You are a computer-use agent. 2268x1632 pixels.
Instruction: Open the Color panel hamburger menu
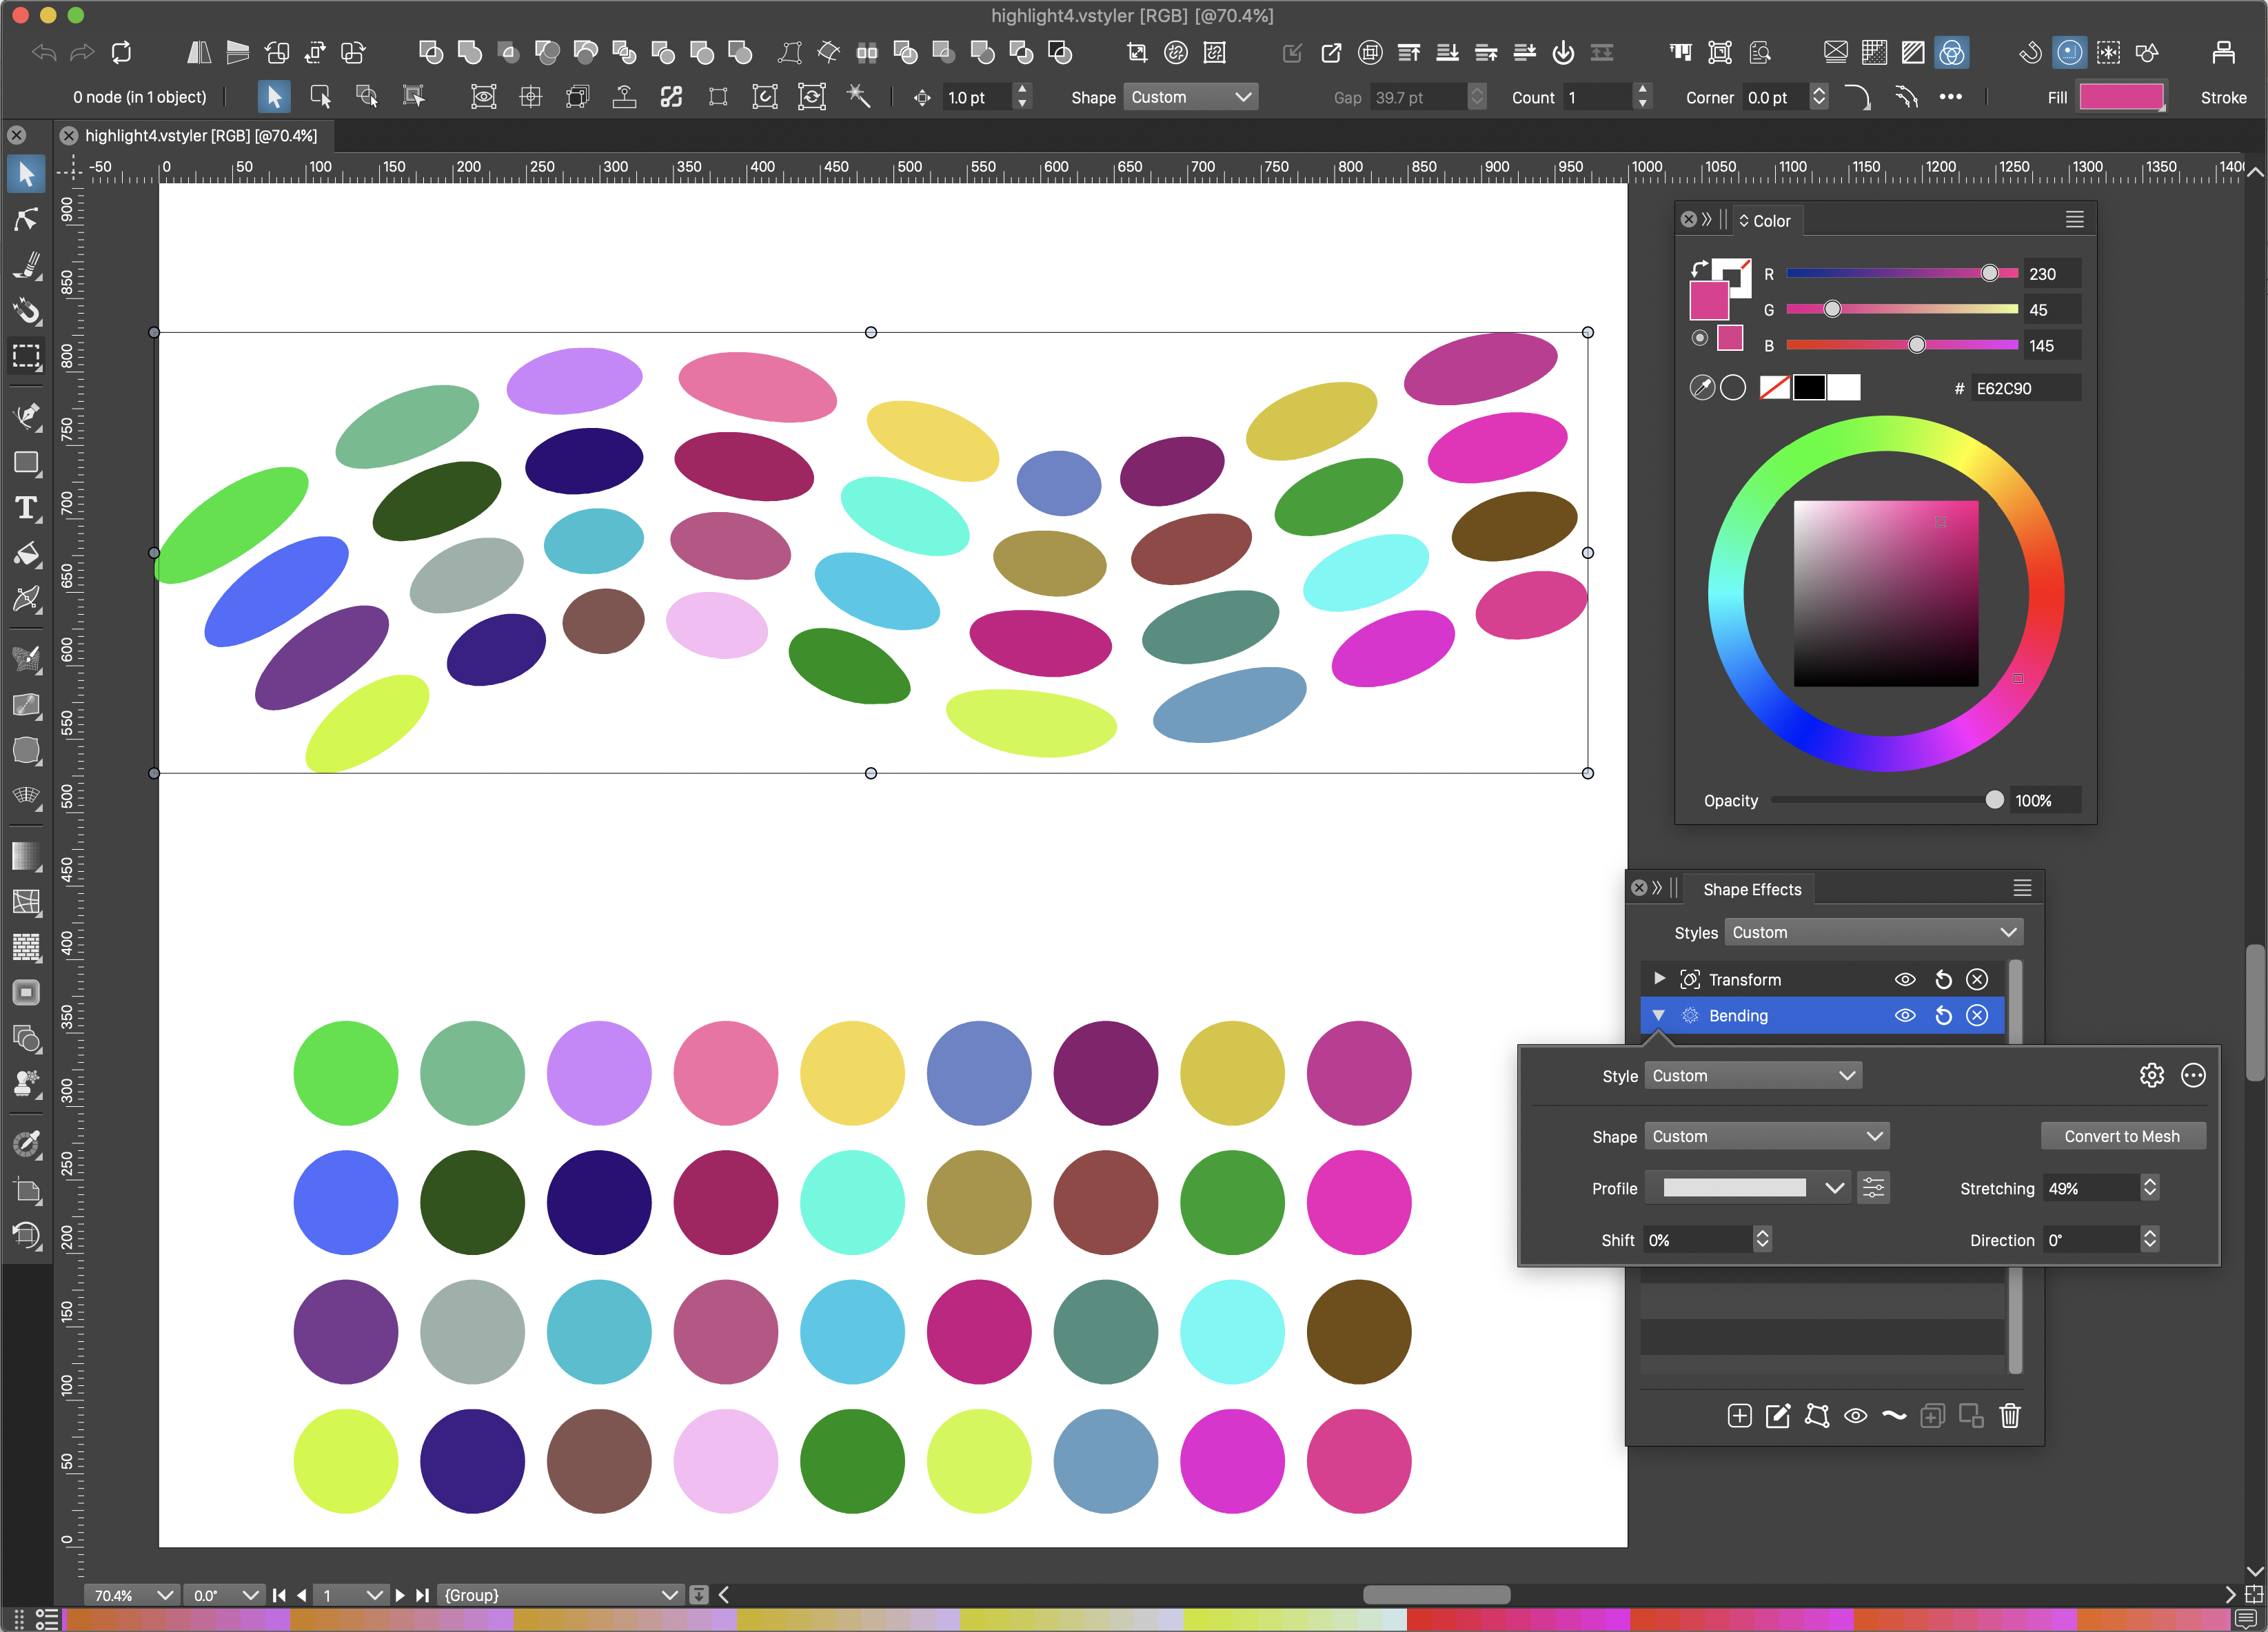coord(2074,220)
